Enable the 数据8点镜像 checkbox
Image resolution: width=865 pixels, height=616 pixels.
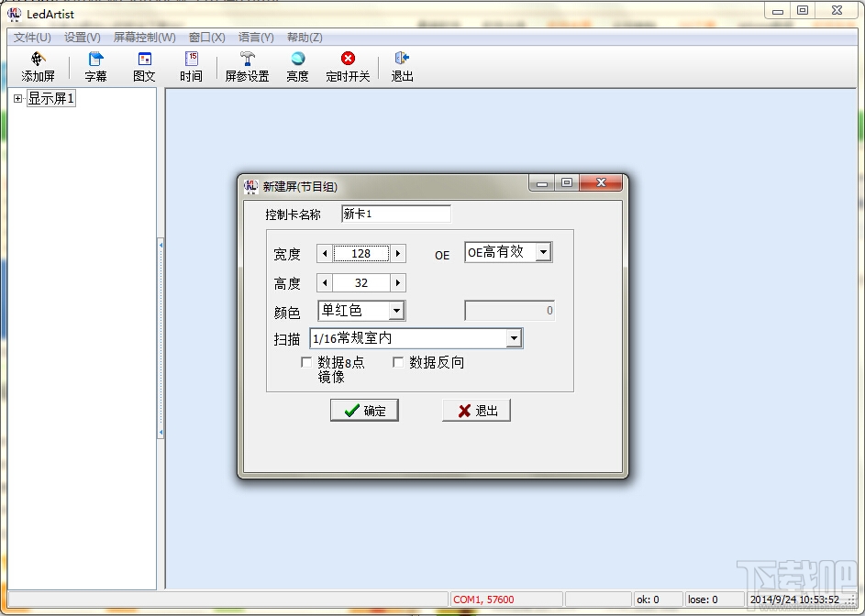306,362
